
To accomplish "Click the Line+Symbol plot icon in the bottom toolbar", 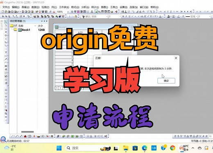I will (21, 136).
